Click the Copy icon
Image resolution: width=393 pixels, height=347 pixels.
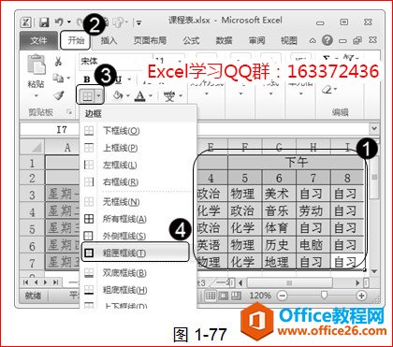point(58,78)
